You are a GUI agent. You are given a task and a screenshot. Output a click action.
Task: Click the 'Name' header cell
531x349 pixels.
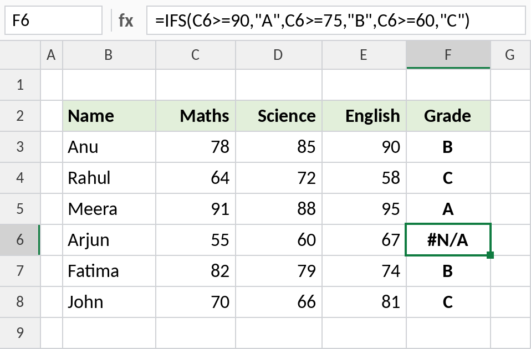(109, 116)
